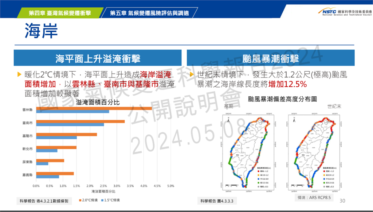This screenshot has height=212, width=373.
Task: Click the 颱風暴潮衝擊 section header
Action: (x=270, y=58)
